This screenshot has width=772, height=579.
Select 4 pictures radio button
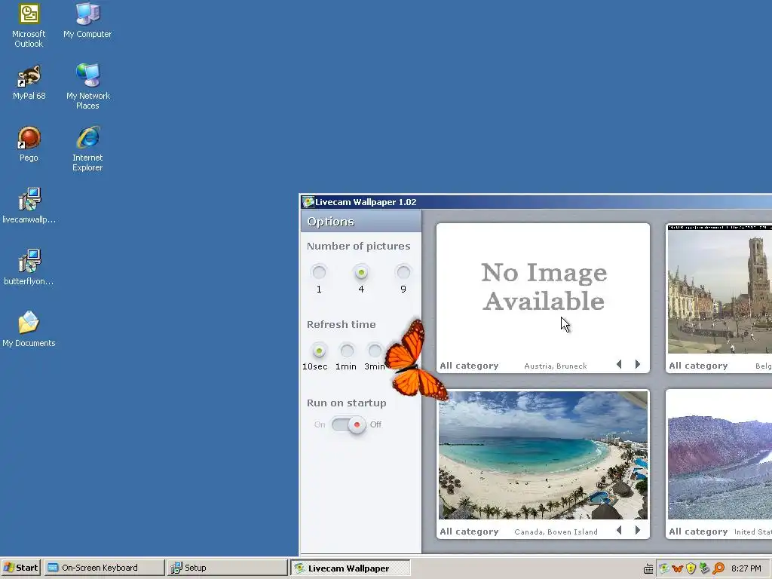click(361, 272)
